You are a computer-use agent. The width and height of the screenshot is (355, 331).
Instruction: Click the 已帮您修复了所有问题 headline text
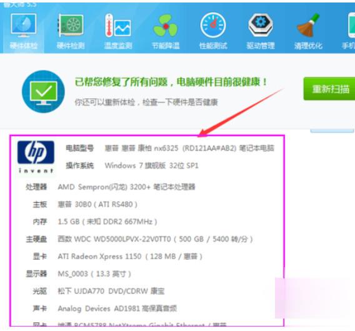(171, 82)
